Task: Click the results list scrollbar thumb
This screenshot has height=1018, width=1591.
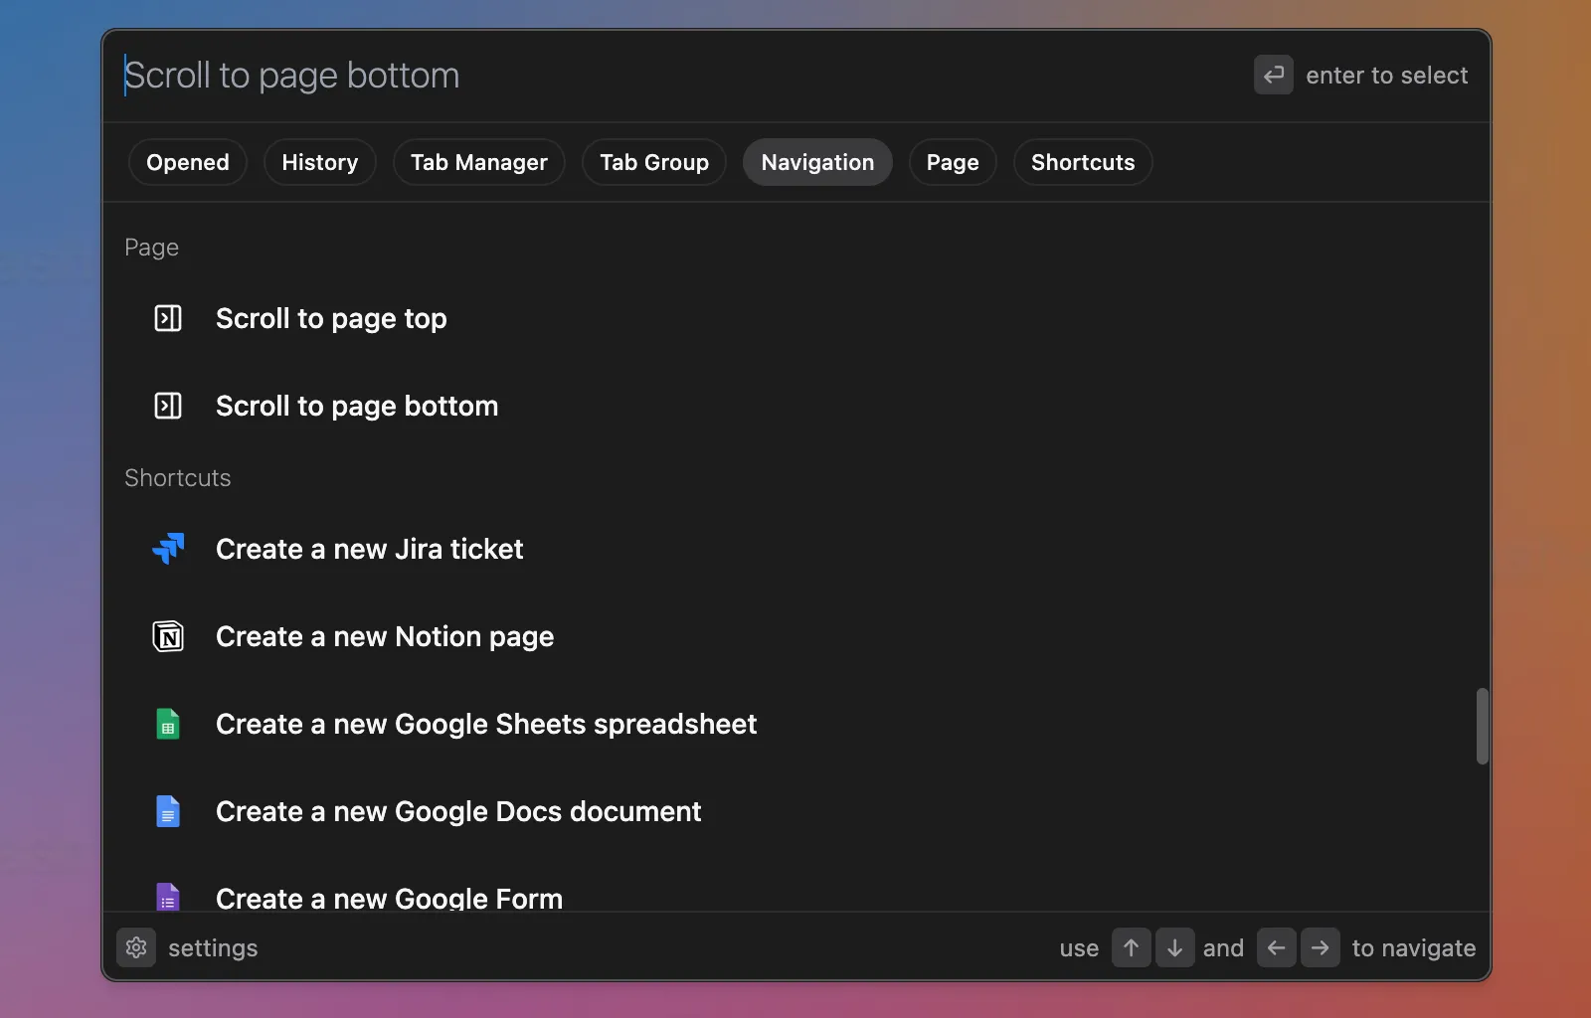Action: (x=1482, y=726)
